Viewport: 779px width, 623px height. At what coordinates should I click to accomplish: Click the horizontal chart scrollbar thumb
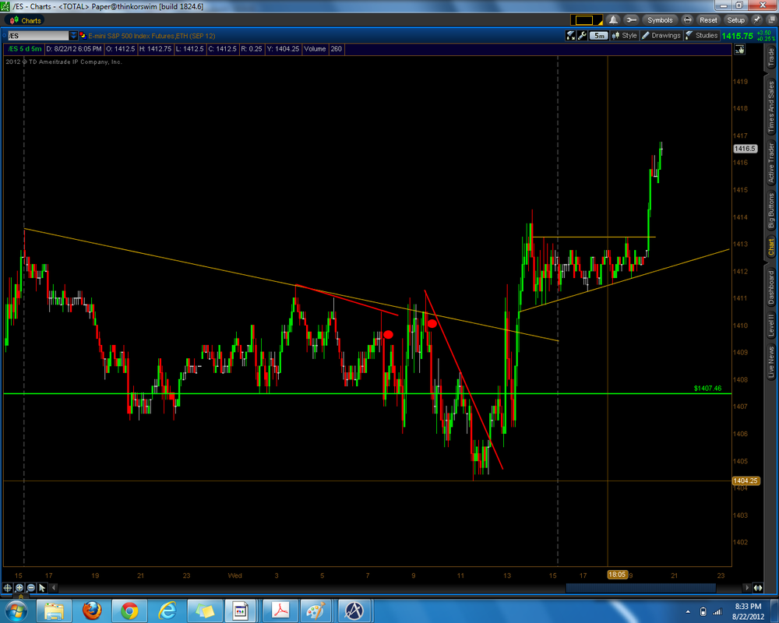click(x=640, y=588)
